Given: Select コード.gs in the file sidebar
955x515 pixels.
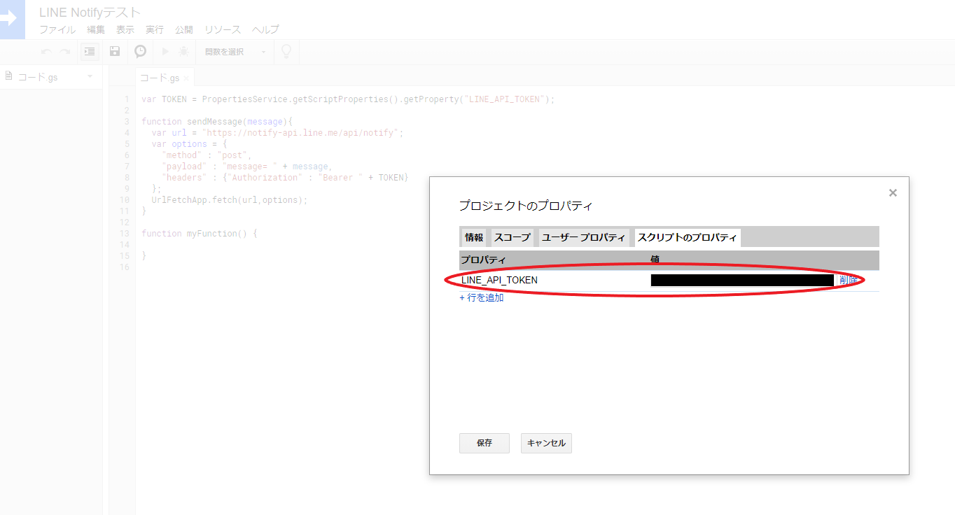Looking at the screenshot, I should (39, 77).
